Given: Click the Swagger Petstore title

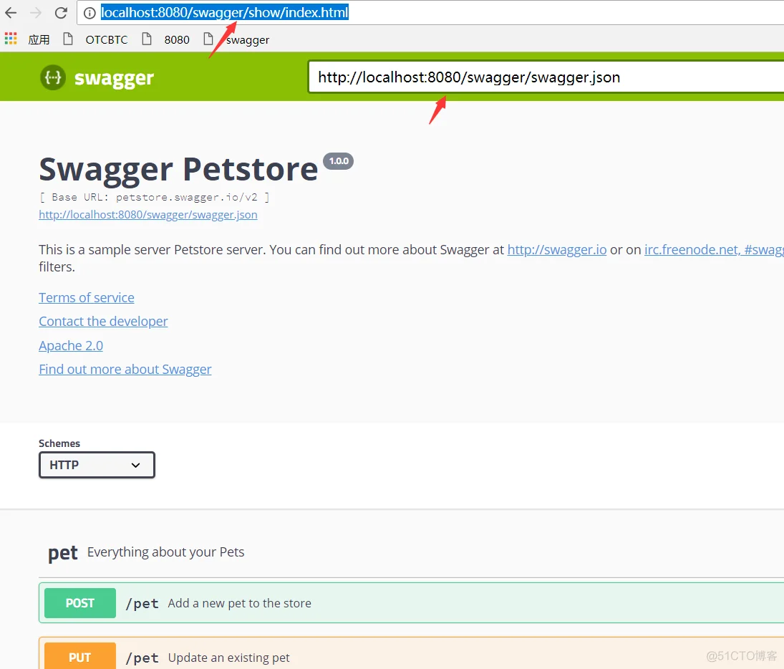Looking at the screenshot, I should (178, 169).
